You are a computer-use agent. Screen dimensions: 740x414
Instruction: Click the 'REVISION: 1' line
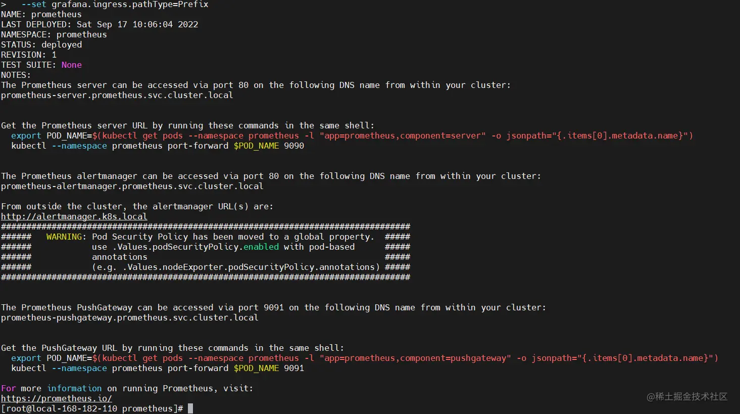29,55
